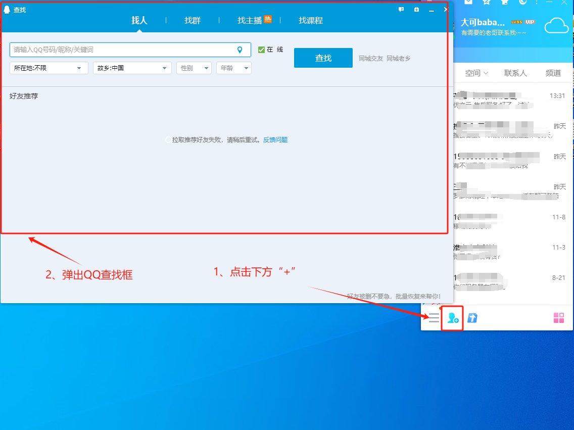
Task: Switch to the 找群 tab
Action: click(192, 20)
